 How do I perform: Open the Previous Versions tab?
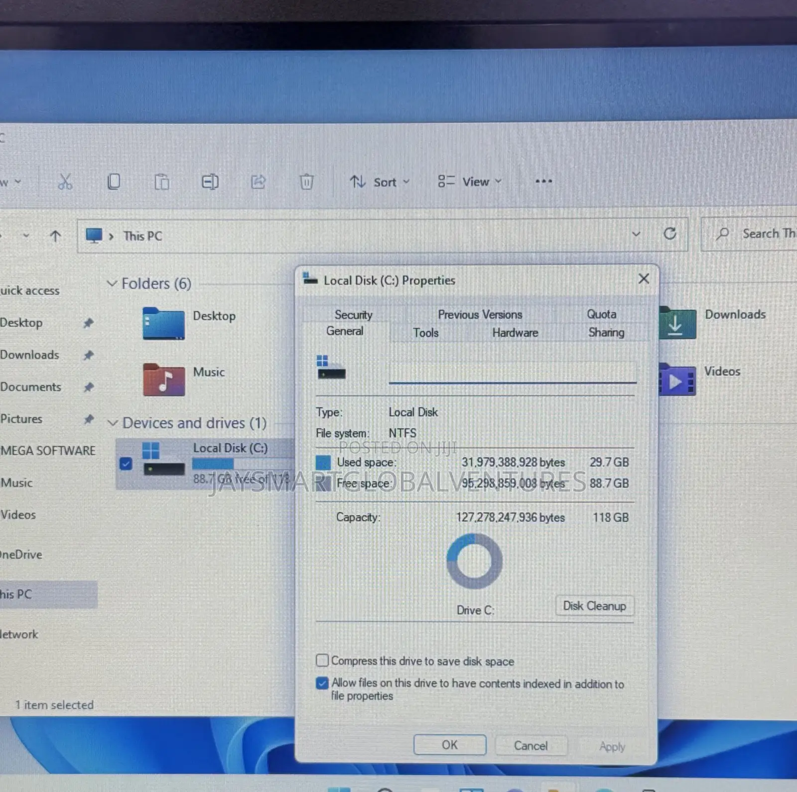coord(480,315)
